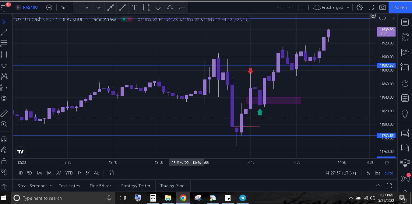Click the Publish button
412x204 pixels.
[400, 7]
